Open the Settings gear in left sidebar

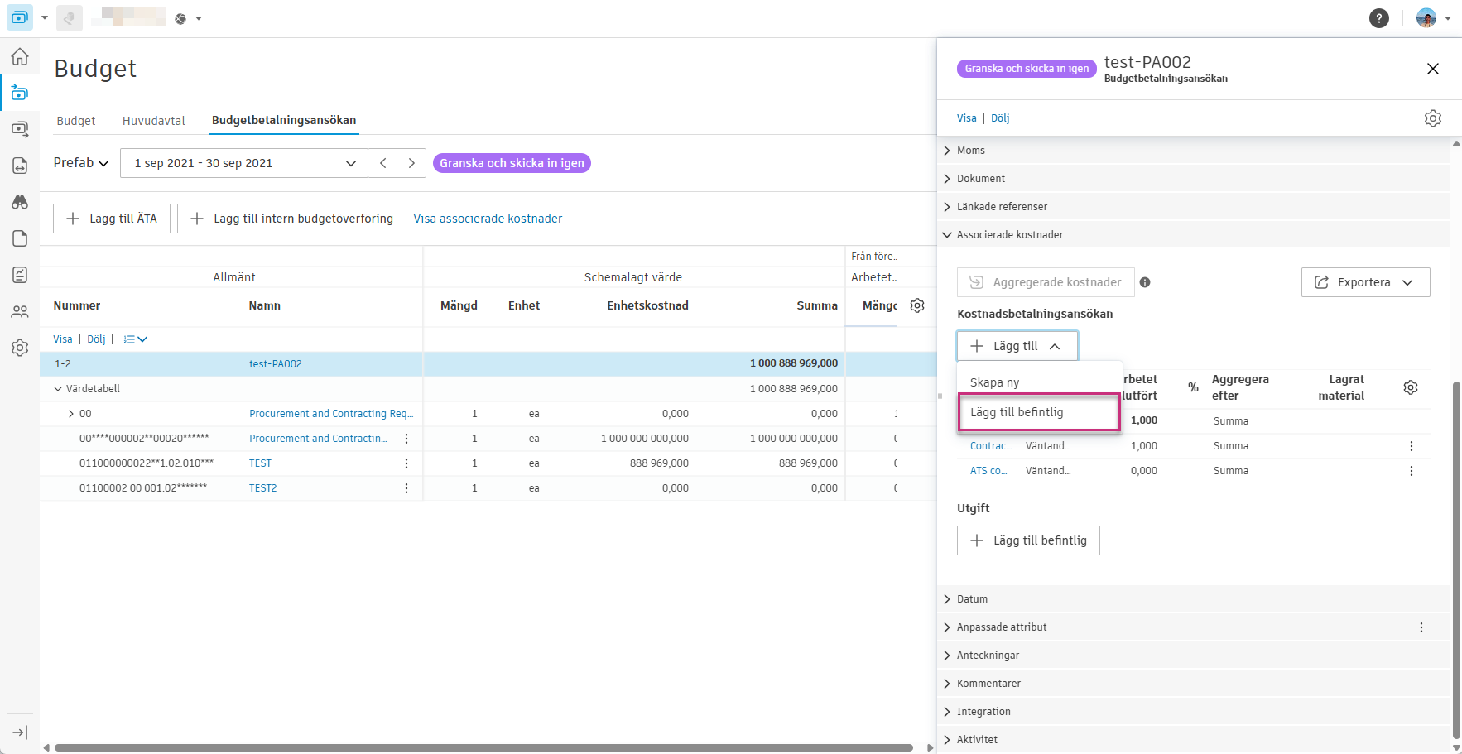(x=20, y=348)
